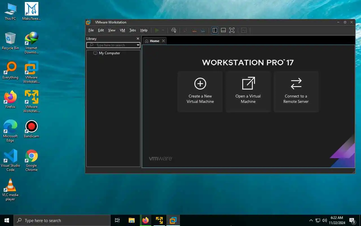Click the volume speaker tray icon
361x226 pixels.
(325, 220)
